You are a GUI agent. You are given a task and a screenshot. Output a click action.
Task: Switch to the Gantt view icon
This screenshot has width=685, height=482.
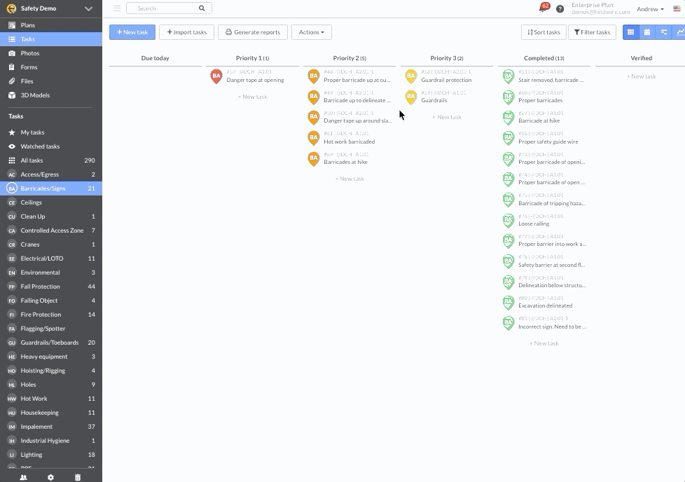click(x=663, y=32)
